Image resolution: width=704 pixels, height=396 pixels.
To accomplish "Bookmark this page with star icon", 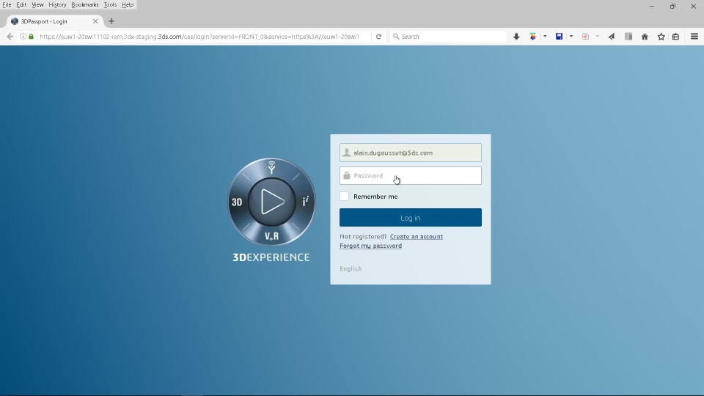I will 661,37.
